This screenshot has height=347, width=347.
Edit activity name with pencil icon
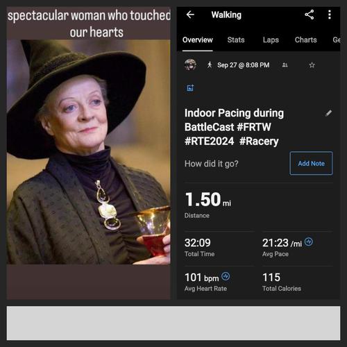tap(328, 113)
